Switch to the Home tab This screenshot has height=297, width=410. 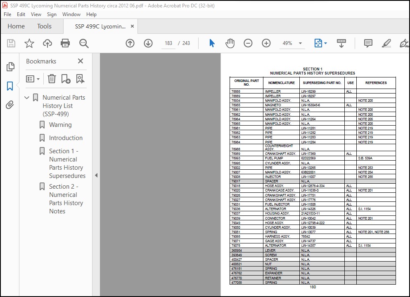tap(16, 26)
